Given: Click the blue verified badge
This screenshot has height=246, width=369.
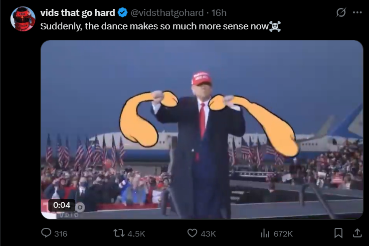Looking at the screenshot, I should click(x=123, y=12).
